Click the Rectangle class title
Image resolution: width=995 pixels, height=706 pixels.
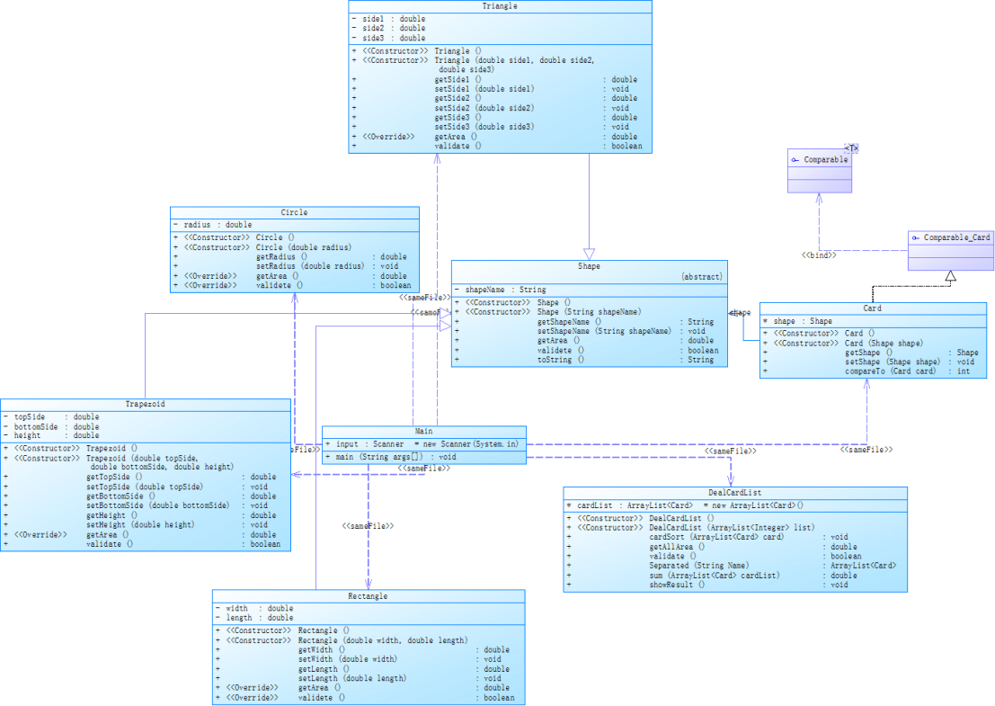click(x=368, y=596)
